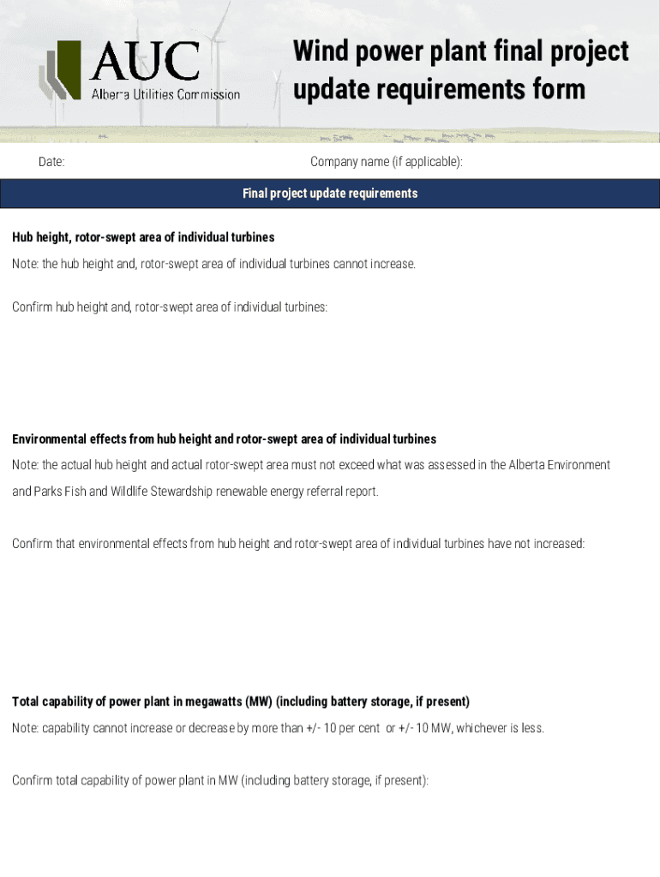
Task: Click the Confirm hub height label
Action: (169, 307)
